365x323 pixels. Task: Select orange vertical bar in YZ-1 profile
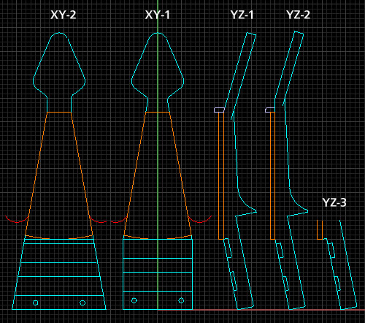pyautogui.click(x=221, y=175)
